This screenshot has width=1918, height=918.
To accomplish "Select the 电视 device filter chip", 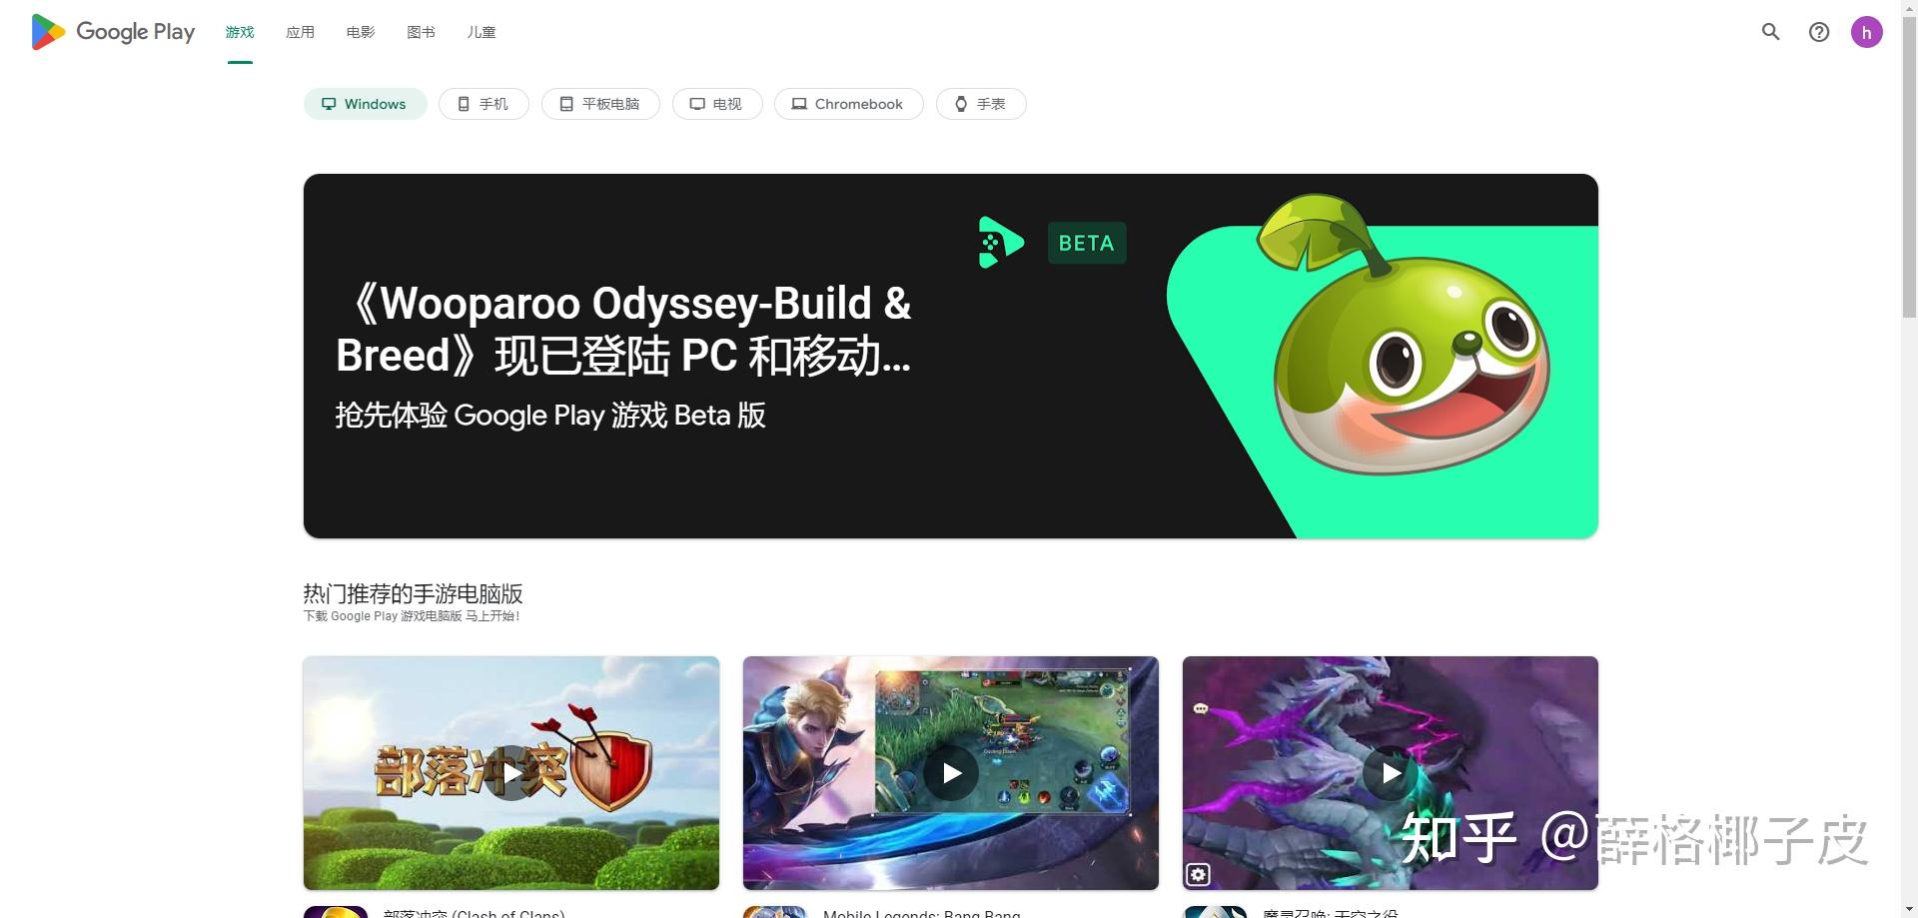I will point(717,104).
